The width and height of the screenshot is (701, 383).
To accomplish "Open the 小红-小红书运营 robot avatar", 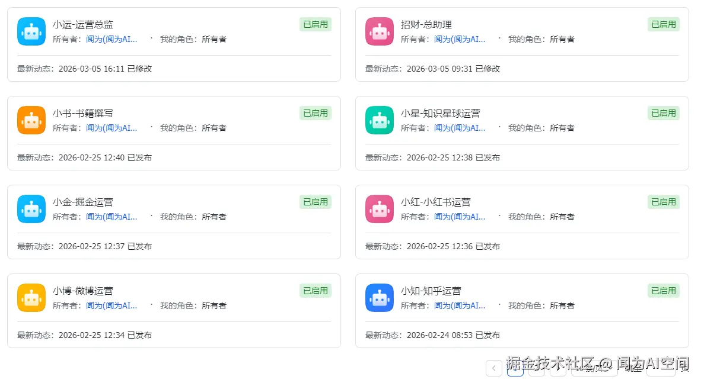I will click(x=380, y=209).
